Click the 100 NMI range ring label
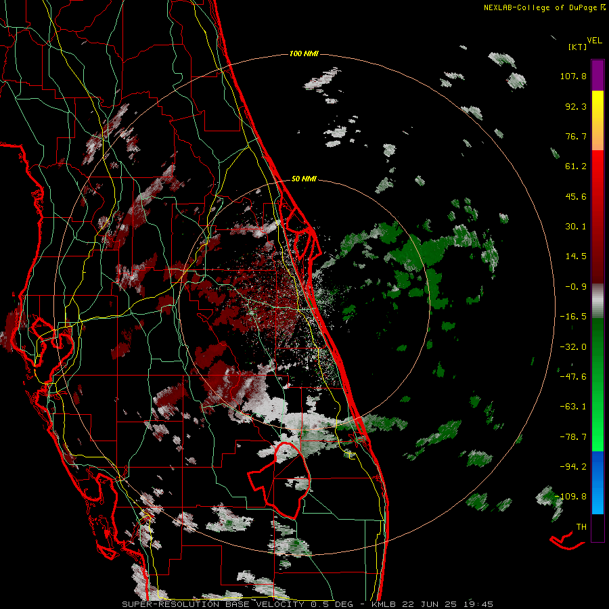609x609 pixels. pyautogui.click(x=304, y=53)
